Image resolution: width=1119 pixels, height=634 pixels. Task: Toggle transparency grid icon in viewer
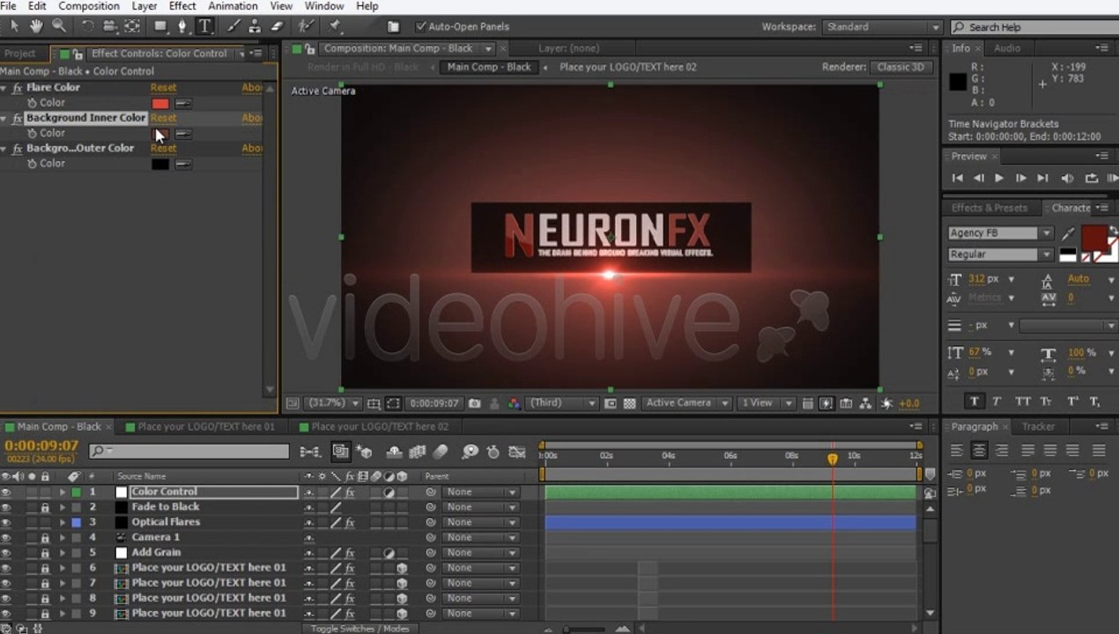(x=630, y=403)
